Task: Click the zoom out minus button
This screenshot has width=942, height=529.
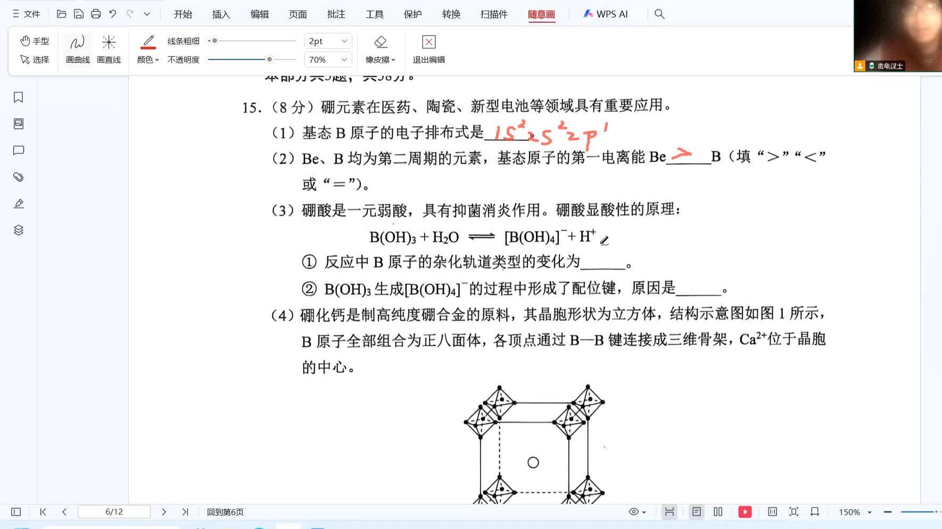Action: pyautogui.click(x=888, y=512)
